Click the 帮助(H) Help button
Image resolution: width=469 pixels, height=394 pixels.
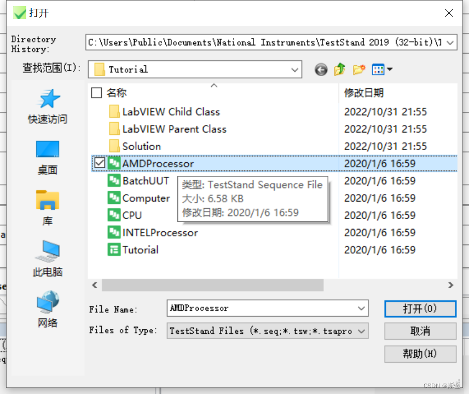pyautogui.click(x=420, y=354)
